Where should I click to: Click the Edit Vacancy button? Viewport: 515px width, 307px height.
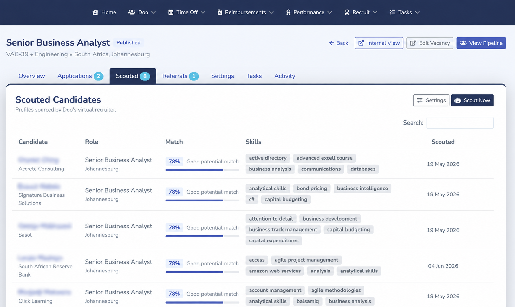[430, 43]
